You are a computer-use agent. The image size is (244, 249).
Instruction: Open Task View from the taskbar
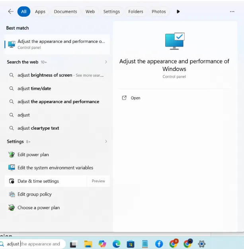pyautogui.click(x=74, y=244)
